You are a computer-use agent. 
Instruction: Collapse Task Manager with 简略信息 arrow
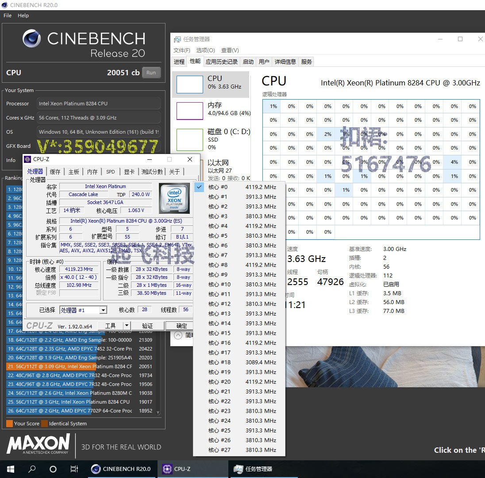click(178, 335)
